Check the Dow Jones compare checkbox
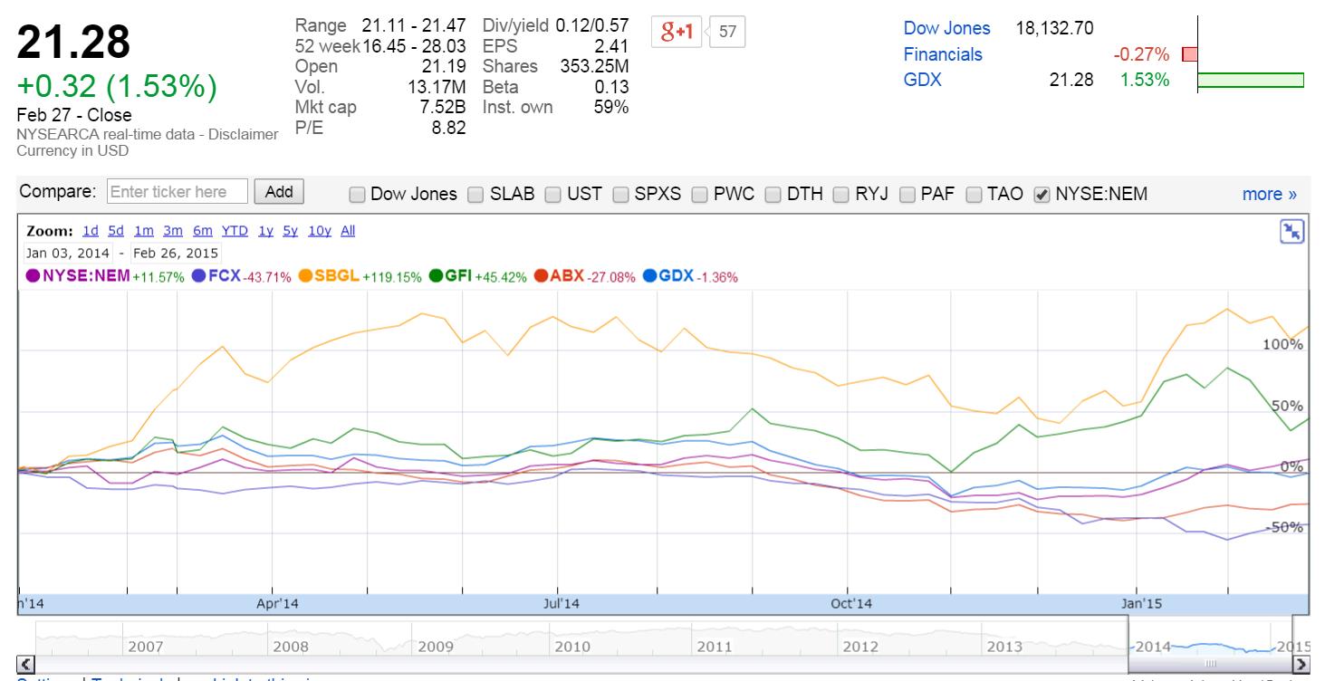Image resolution: width=1325 pixels, height=681 pixels. [x=357, y=194]
